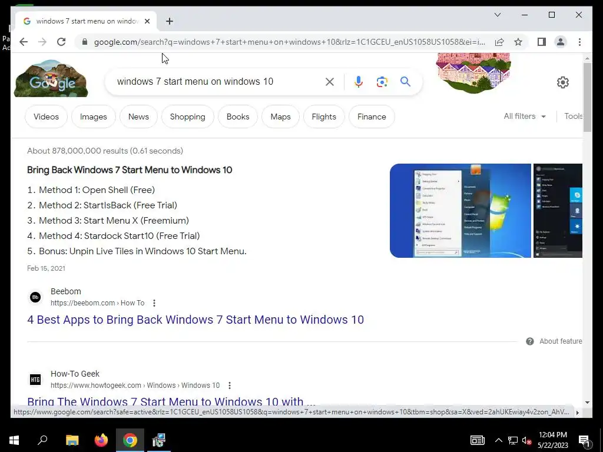Screen dimensions: 603x452
Task: Click the forward navigation arrow
Action: coord(42,42)
